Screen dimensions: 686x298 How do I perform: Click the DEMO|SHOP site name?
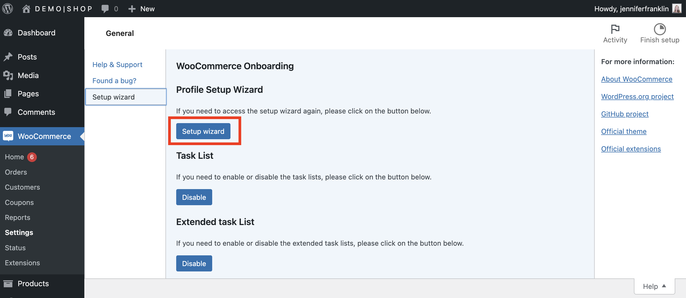[64, 9]
